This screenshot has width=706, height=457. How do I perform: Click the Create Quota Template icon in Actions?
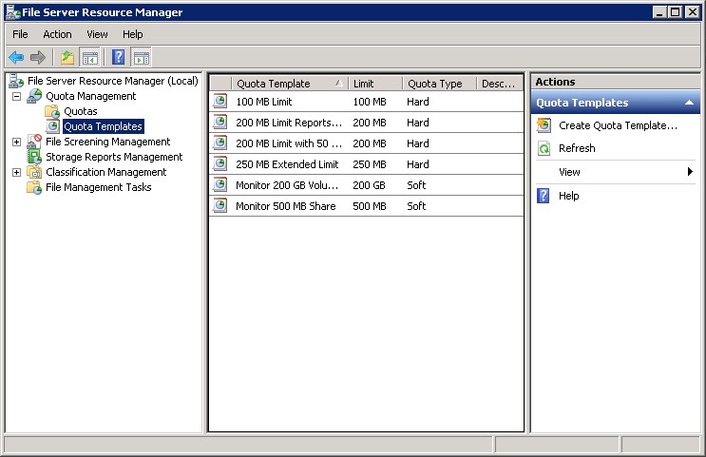(x=544, y=125)
